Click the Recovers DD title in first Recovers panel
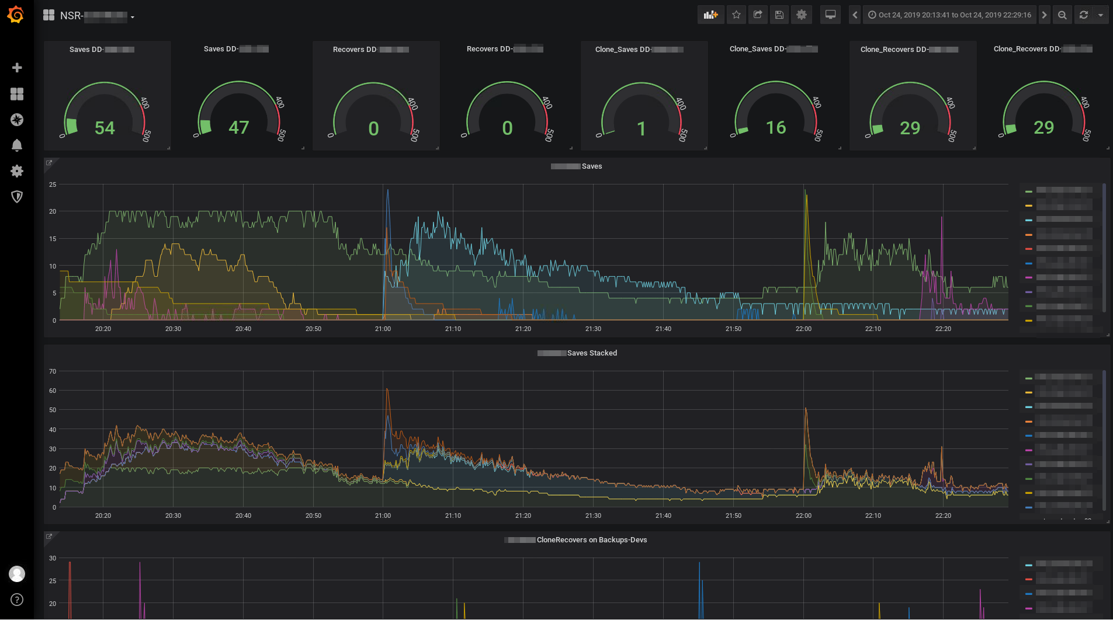1113x620 pixels. coord(371,50)
